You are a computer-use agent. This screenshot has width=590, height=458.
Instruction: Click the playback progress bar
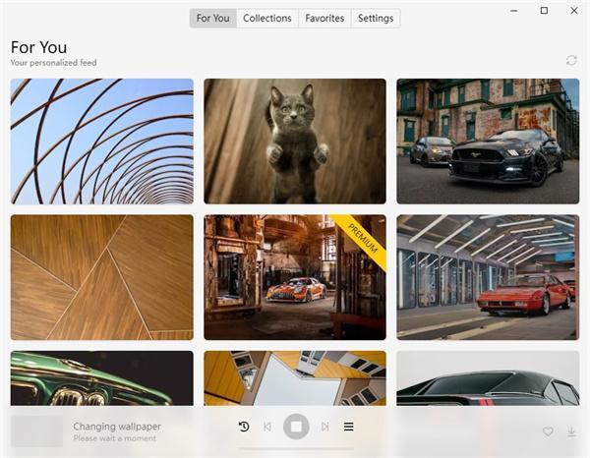click(x=296, y=448)
